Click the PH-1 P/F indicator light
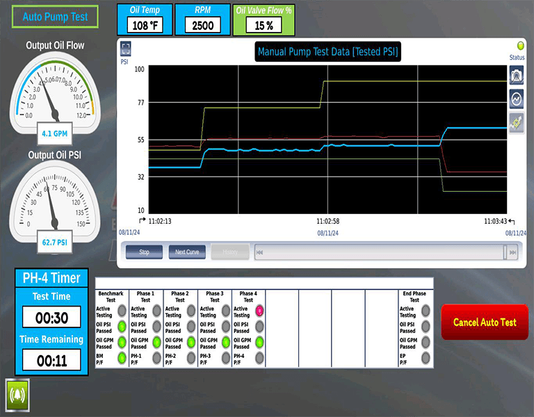Image resolution: width=534 pixels, height=417 pixels. coord(156,358)
